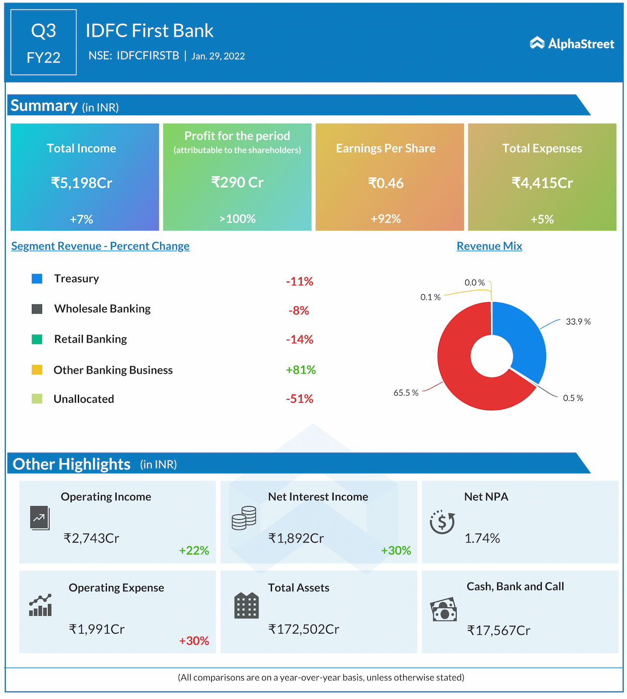Viewport: 627px width, 699px height.
Task: Click the Cash, Bank and Call money icon
Action: tap(443, 610)
